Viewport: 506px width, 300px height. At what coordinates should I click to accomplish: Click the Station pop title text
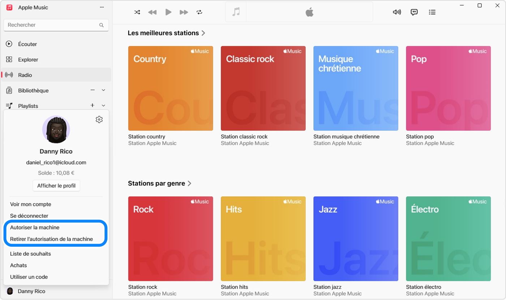(x=420, y=137)
